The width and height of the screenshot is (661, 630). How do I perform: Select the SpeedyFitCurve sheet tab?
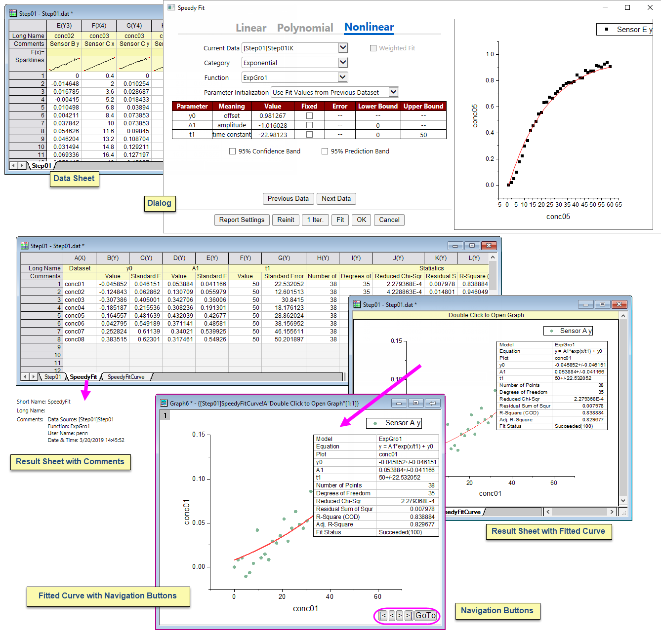point(126,377)
